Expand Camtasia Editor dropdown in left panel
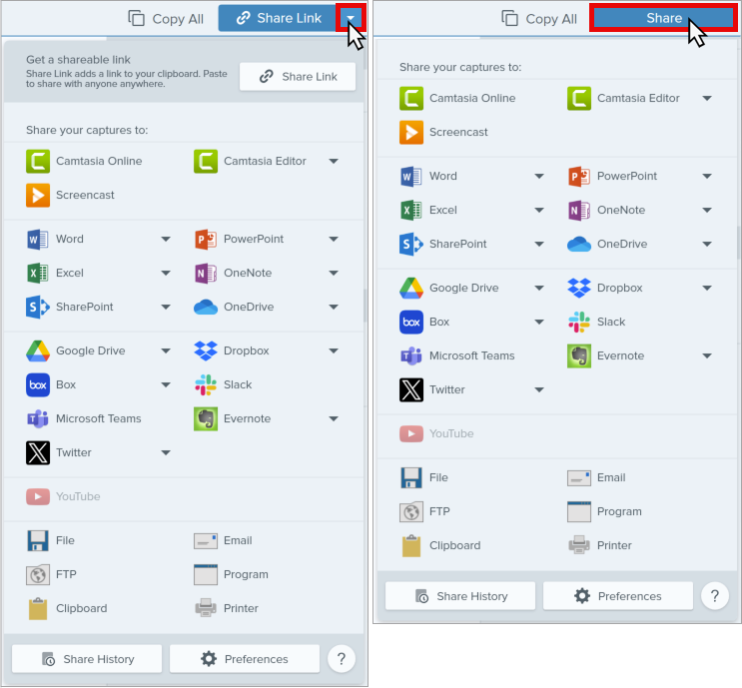742x688 pixels. pos(334,161)
